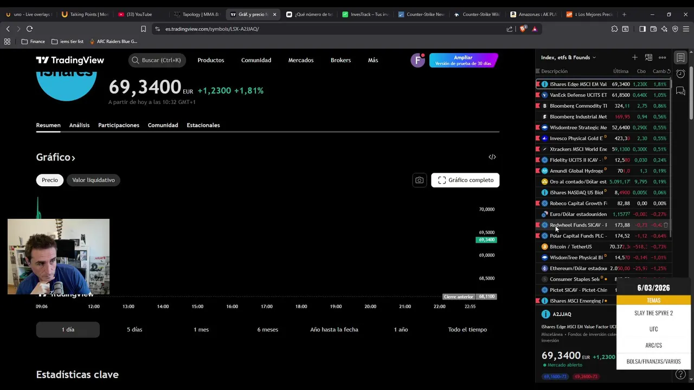Switch to the Estacionales tab

click(203, 125)
